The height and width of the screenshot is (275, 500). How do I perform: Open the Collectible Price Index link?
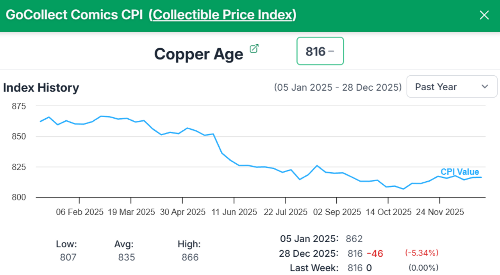click(x=223, y=15)
